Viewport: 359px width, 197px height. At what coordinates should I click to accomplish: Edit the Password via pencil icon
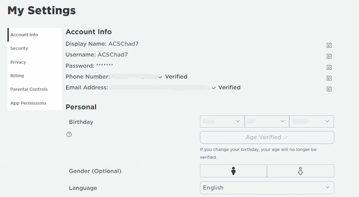click(329, 67)
